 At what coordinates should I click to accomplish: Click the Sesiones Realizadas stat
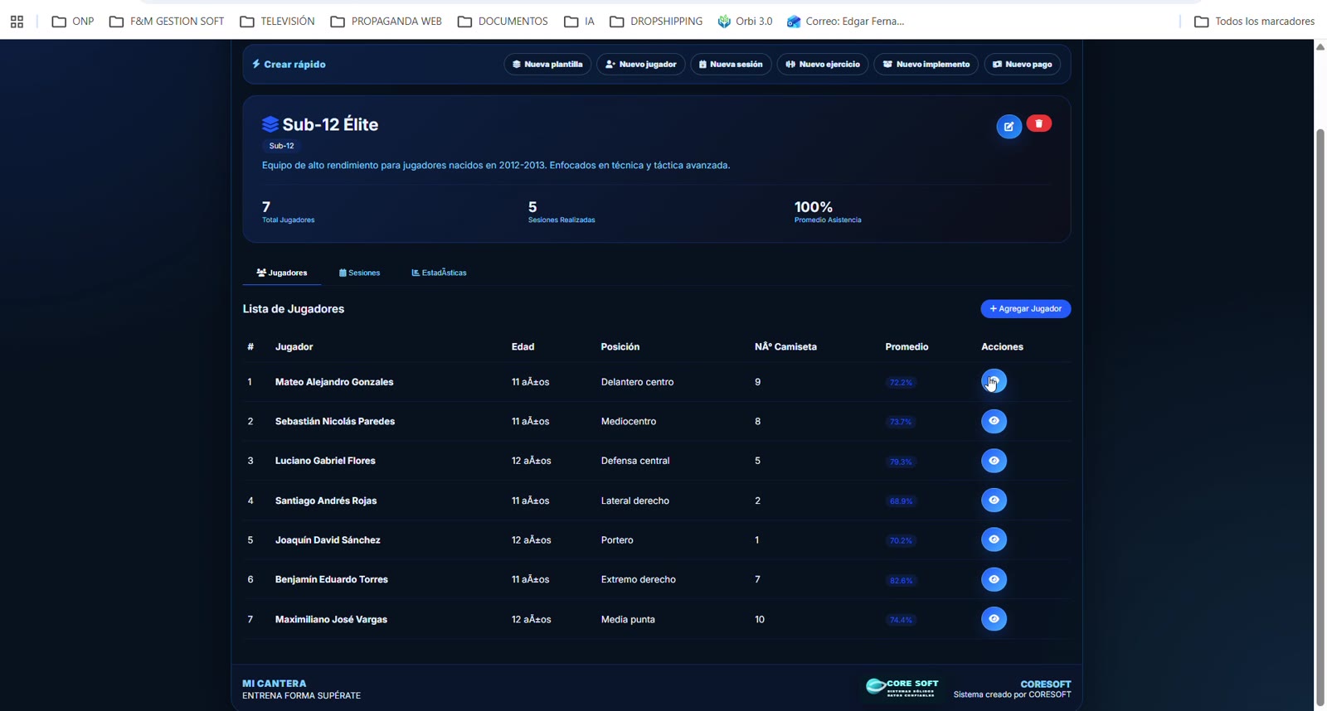[561, 212]
